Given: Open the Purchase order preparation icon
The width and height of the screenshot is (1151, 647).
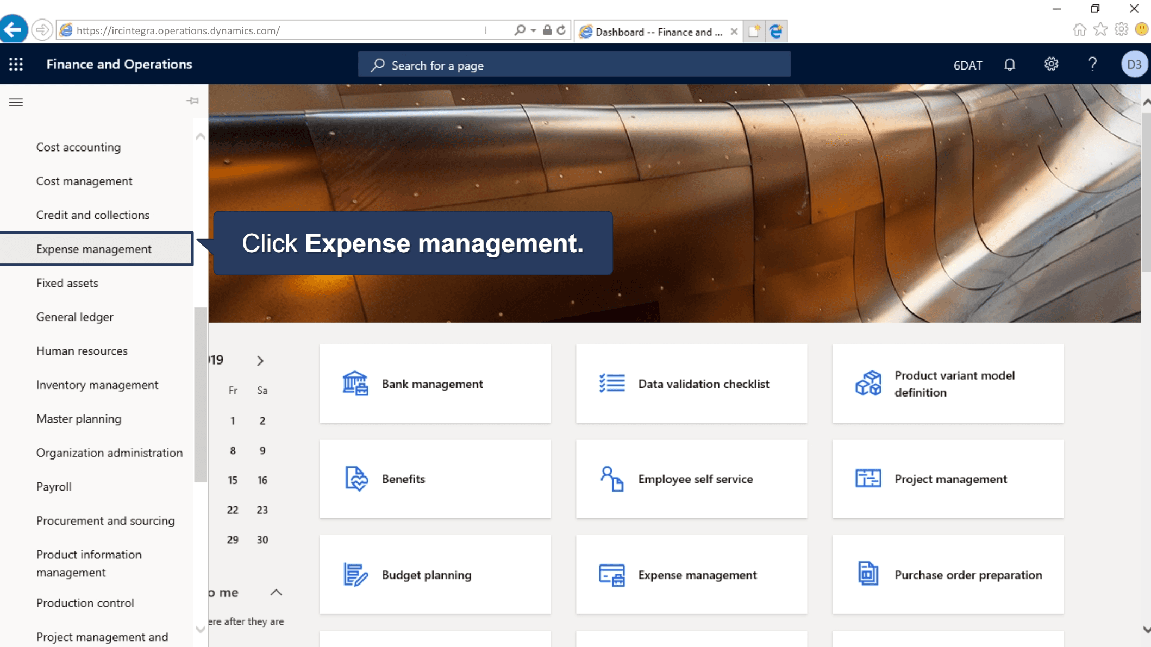Looking at the screenshot, I should point(868,574).
